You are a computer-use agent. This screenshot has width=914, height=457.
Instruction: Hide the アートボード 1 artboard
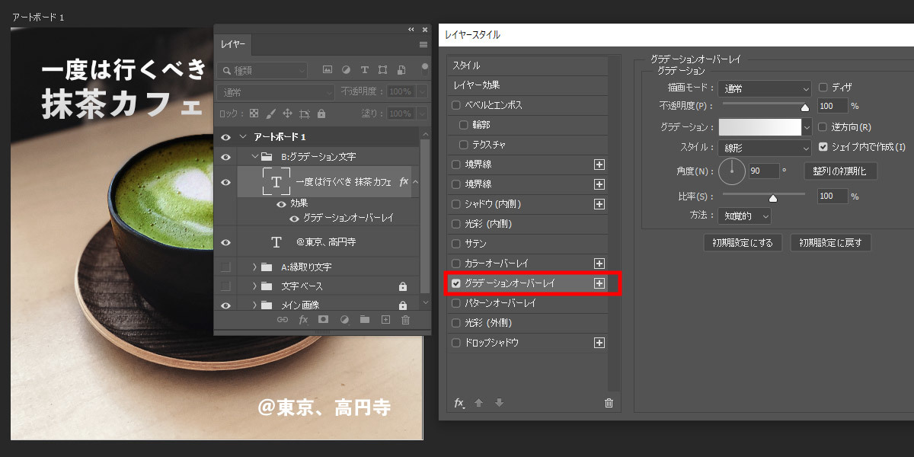click(x=225, y=136)
